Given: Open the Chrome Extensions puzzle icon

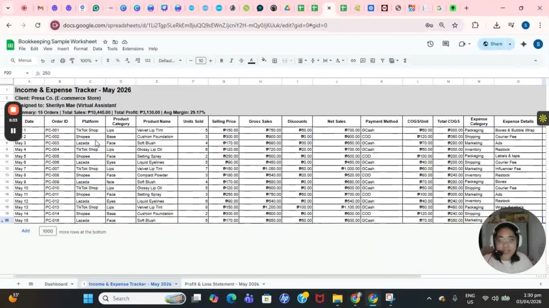Looking at the screenshot, I should coord(475,25).
